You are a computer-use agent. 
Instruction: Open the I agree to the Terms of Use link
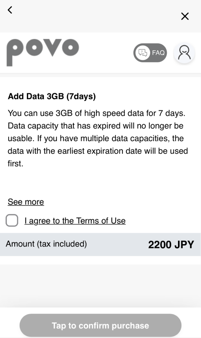75,221
